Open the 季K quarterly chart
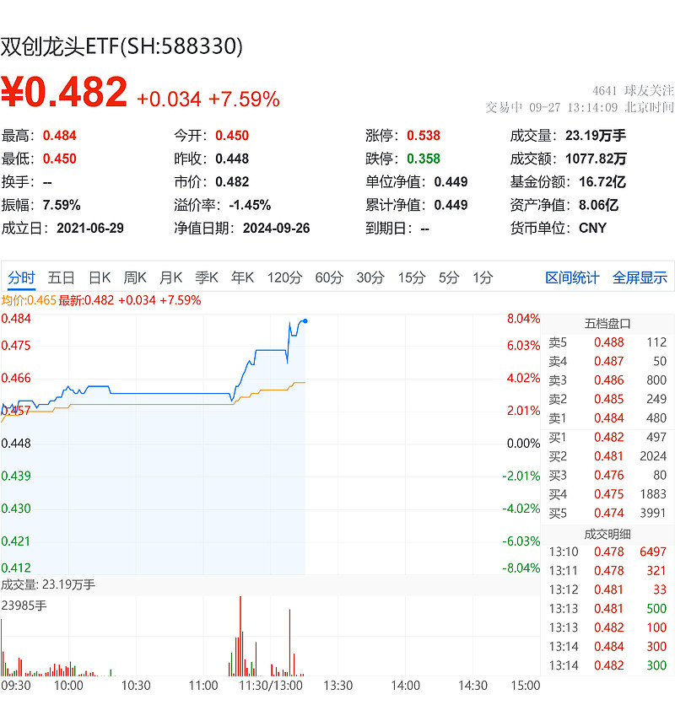This screenshot has width=675, height=716. point(208,277)
